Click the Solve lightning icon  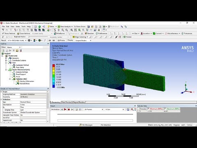click(48, 26)
